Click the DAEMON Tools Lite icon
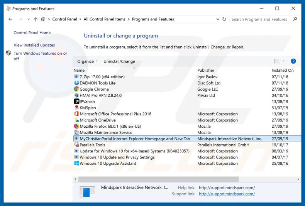 [x=76, y=83]
